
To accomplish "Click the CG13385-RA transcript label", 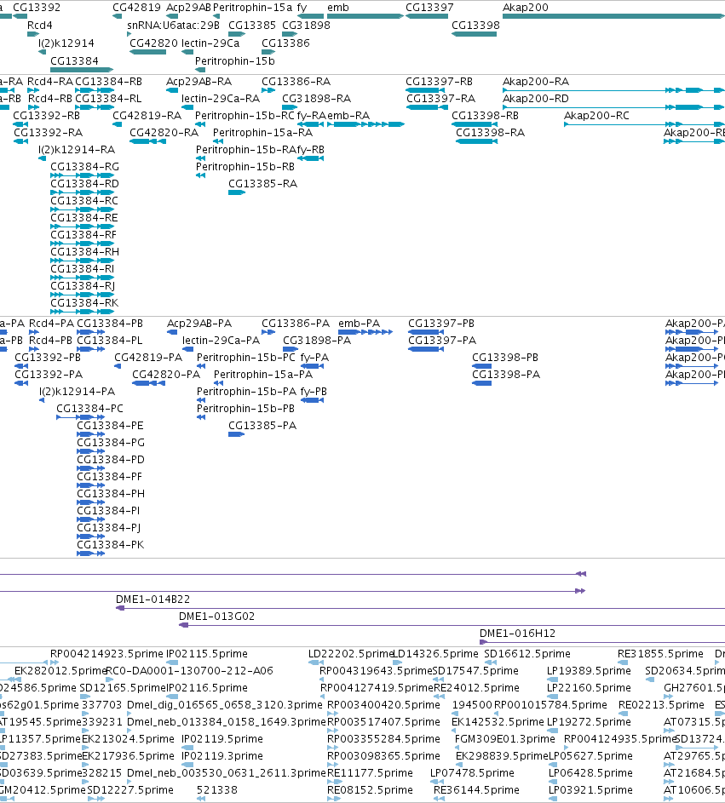I will pos(262,183).
